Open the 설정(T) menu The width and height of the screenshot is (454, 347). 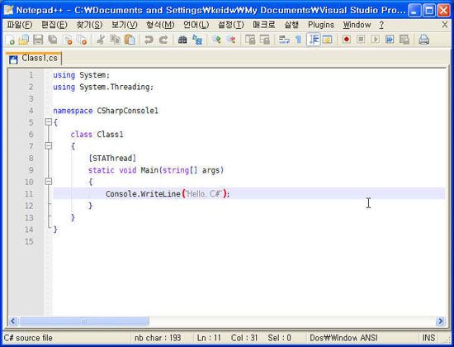[x=231, y=25]
